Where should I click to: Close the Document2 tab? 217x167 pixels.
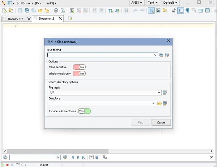click(29, 19)
